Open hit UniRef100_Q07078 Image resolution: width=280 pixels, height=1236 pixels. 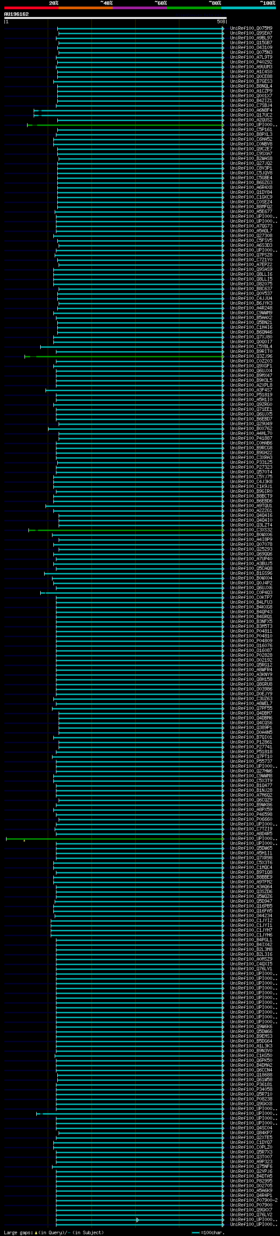pos(251,545)
